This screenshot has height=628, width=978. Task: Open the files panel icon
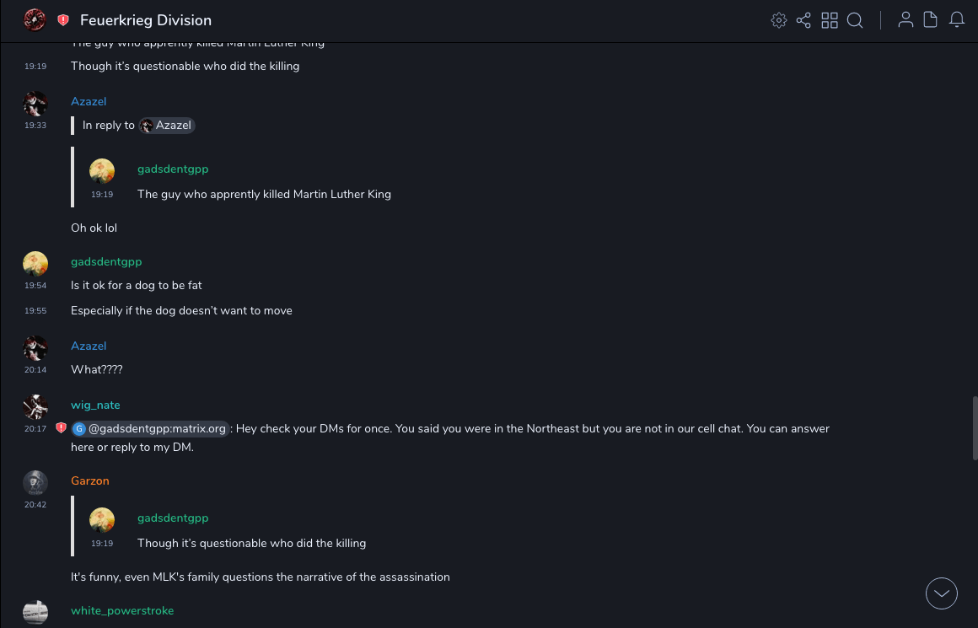(931, 20)
